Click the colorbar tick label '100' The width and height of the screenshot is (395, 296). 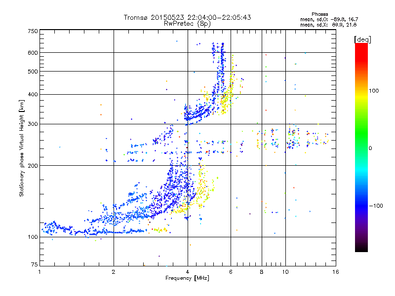(x=374, y=91)
